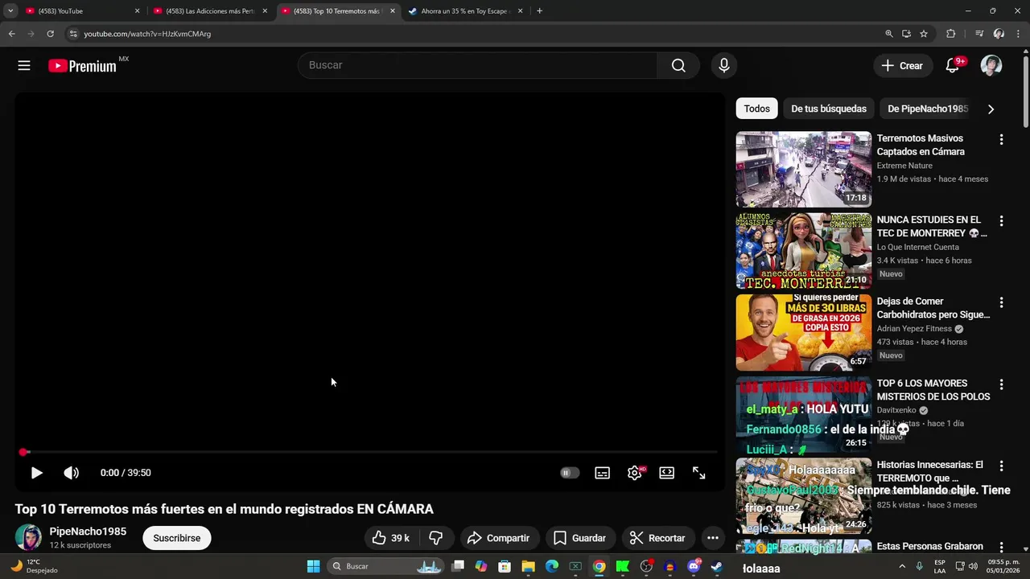Open the tab search dropdown arrow
1030x579 pixels.
pyautogui.click(x=10, y=11)
